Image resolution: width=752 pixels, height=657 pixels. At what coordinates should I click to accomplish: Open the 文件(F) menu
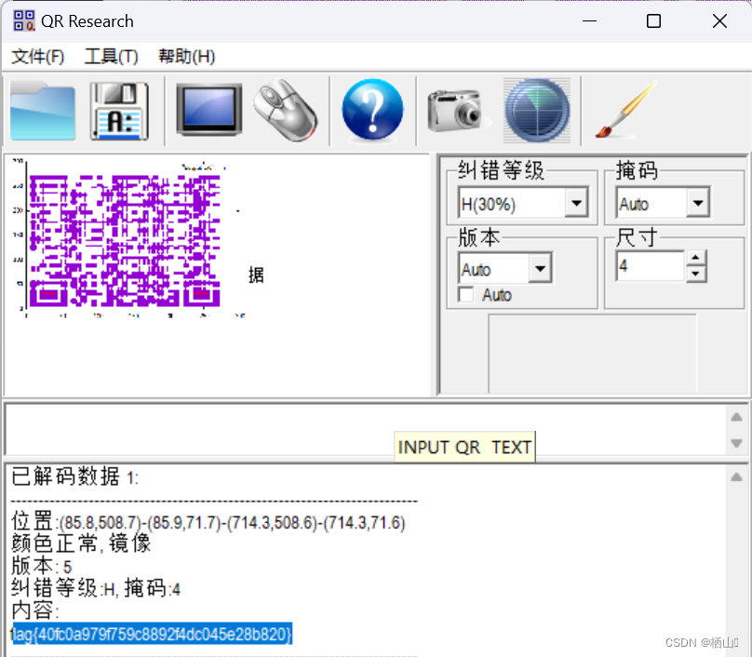point(37,57)
